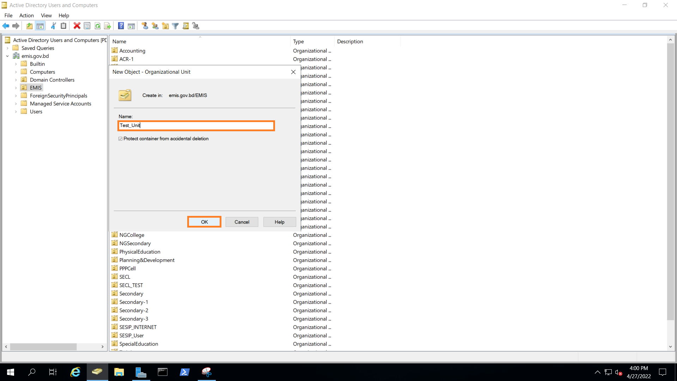The height and width of the screenshot is (381, 677).
Task: Select the Secondary-2 list entry
Action: (134, 310)
